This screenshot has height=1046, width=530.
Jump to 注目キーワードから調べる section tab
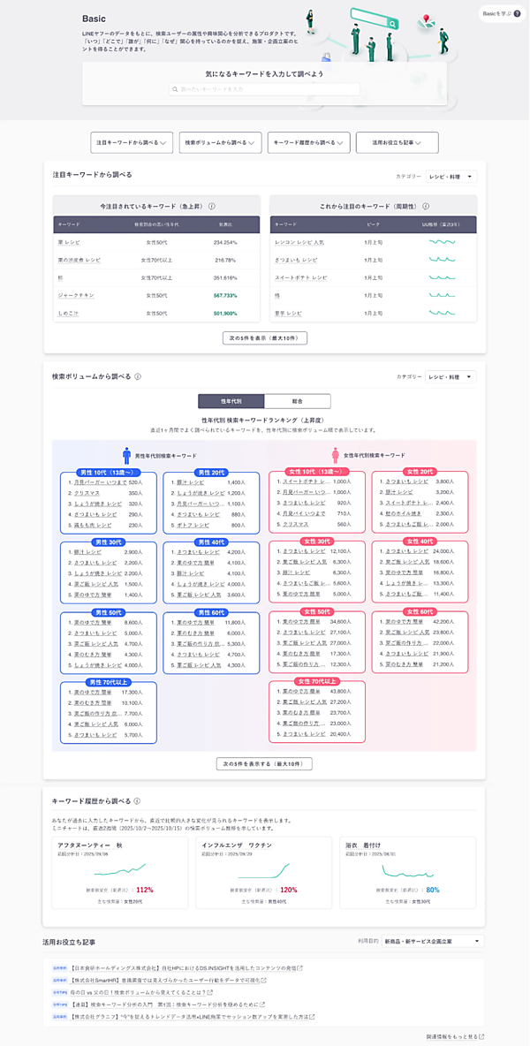coord(132,143)
